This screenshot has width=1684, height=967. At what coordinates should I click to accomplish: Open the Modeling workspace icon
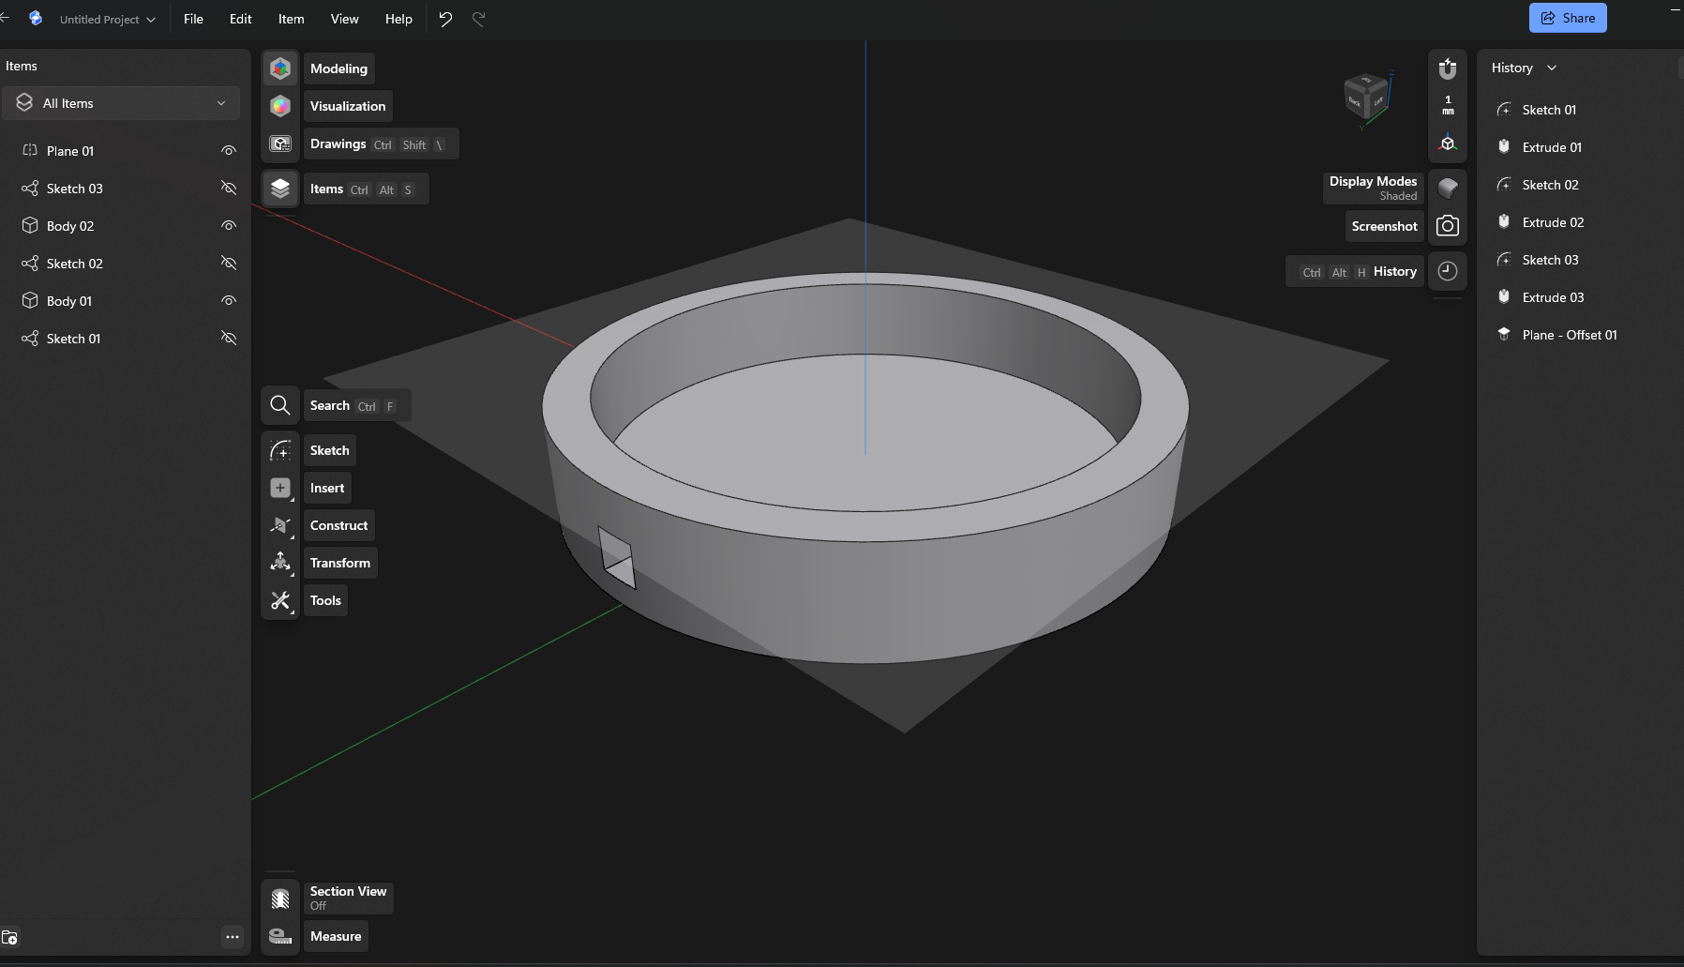point(280,68)
